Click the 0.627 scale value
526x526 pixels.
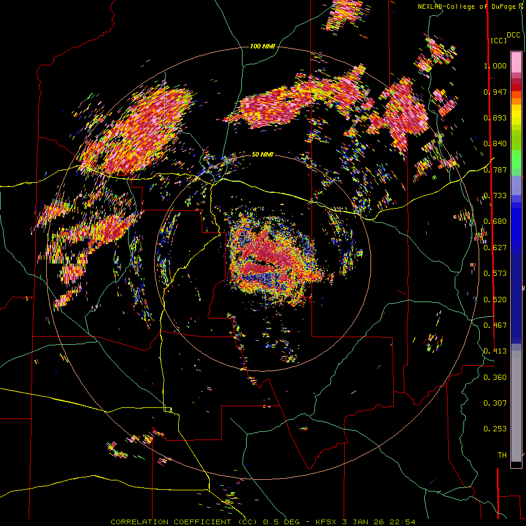tap(495, 248)
